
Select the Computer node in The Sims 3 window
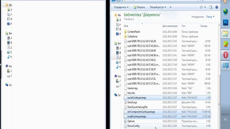116,76
